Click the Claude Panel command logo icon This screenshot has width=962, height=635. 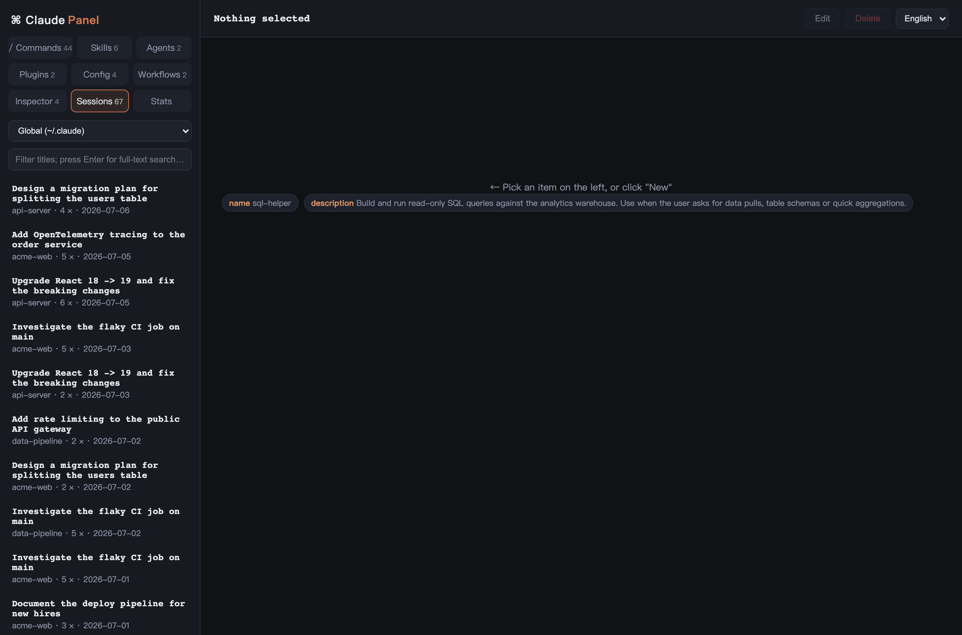(x=16, y=20)
